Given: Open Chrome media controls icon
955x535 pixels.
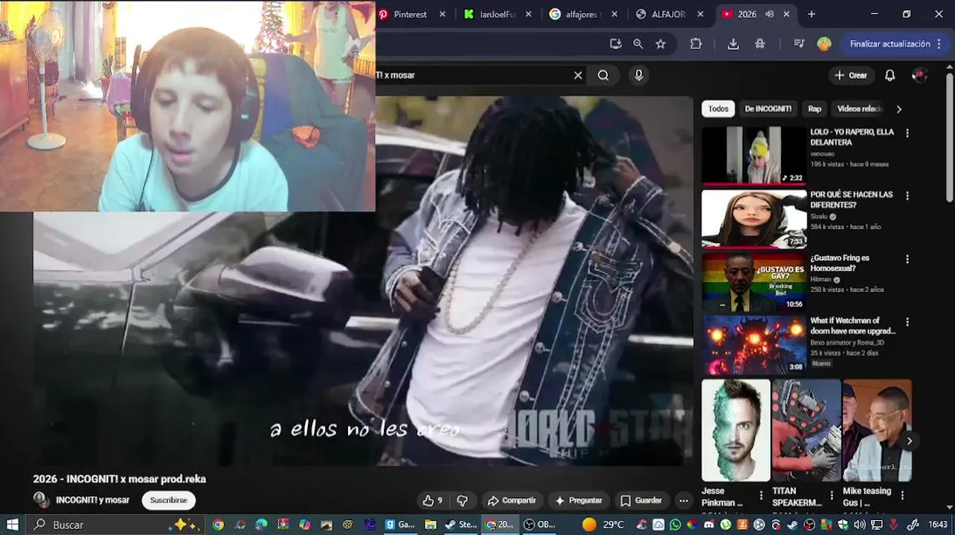Looking at the screenshot, I should pyautogui.click(x=799, y=44).
